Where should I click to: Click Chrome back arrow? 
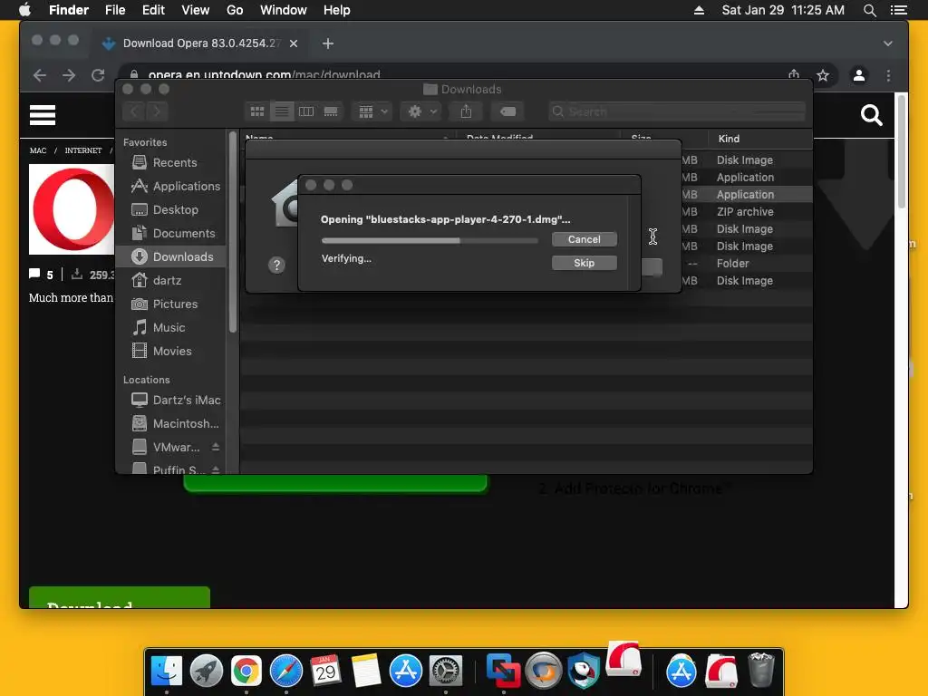(x=40, y=75)
